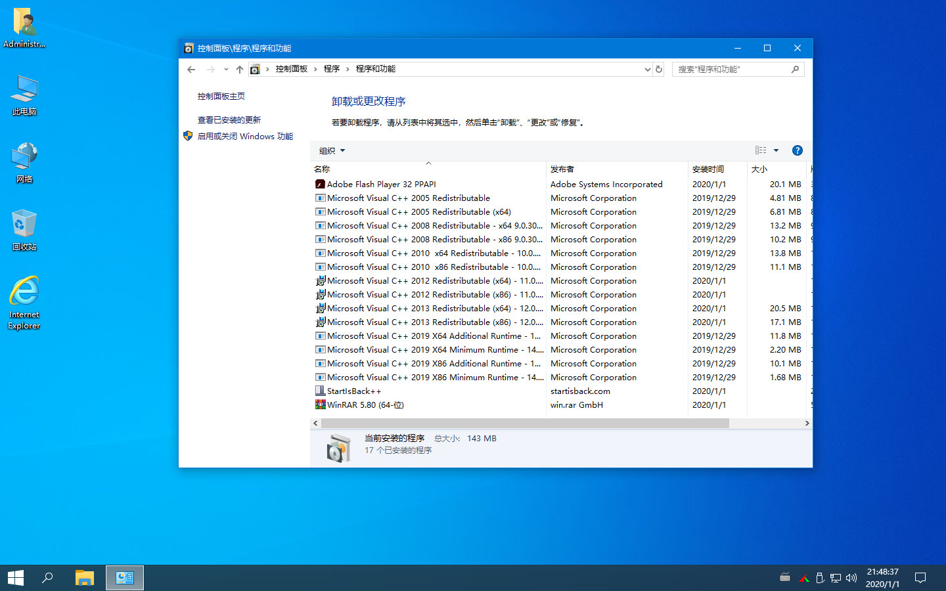Viewport: 946px width, 591px height.
Task: Open the network tray icon
Action: (x=836, y=578)
